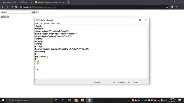
Task: Reload the lec4.php page
Action: 11,7
